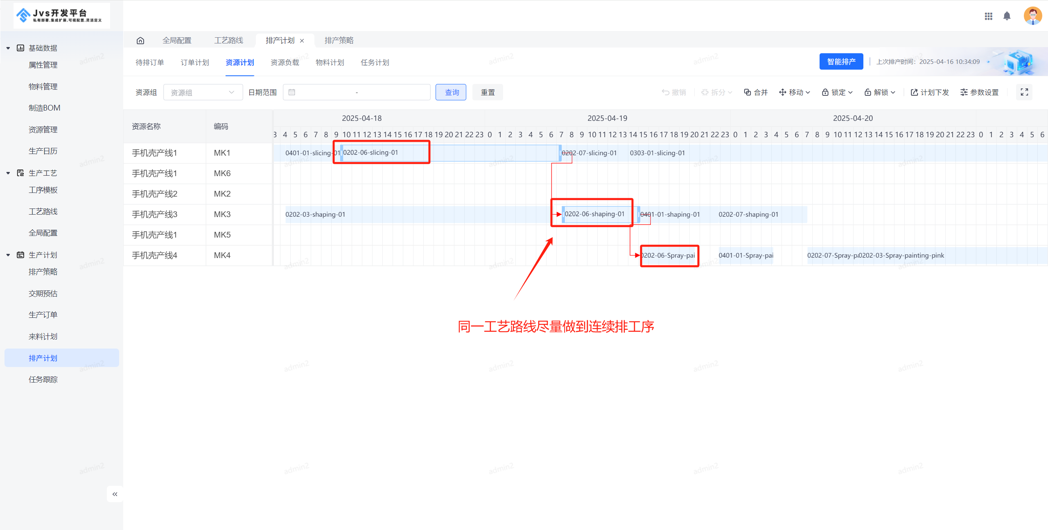1048x530 pixels.
Task: Expand the 移动 dropdown arrow
Action: click(x=808, y=92)
